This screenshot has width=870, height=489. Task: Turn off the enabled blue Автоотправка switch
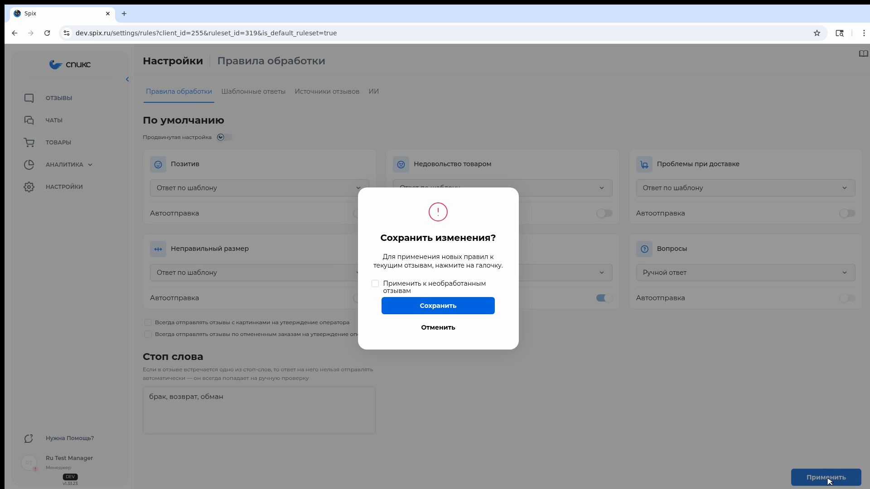click(x=604, y=298)
